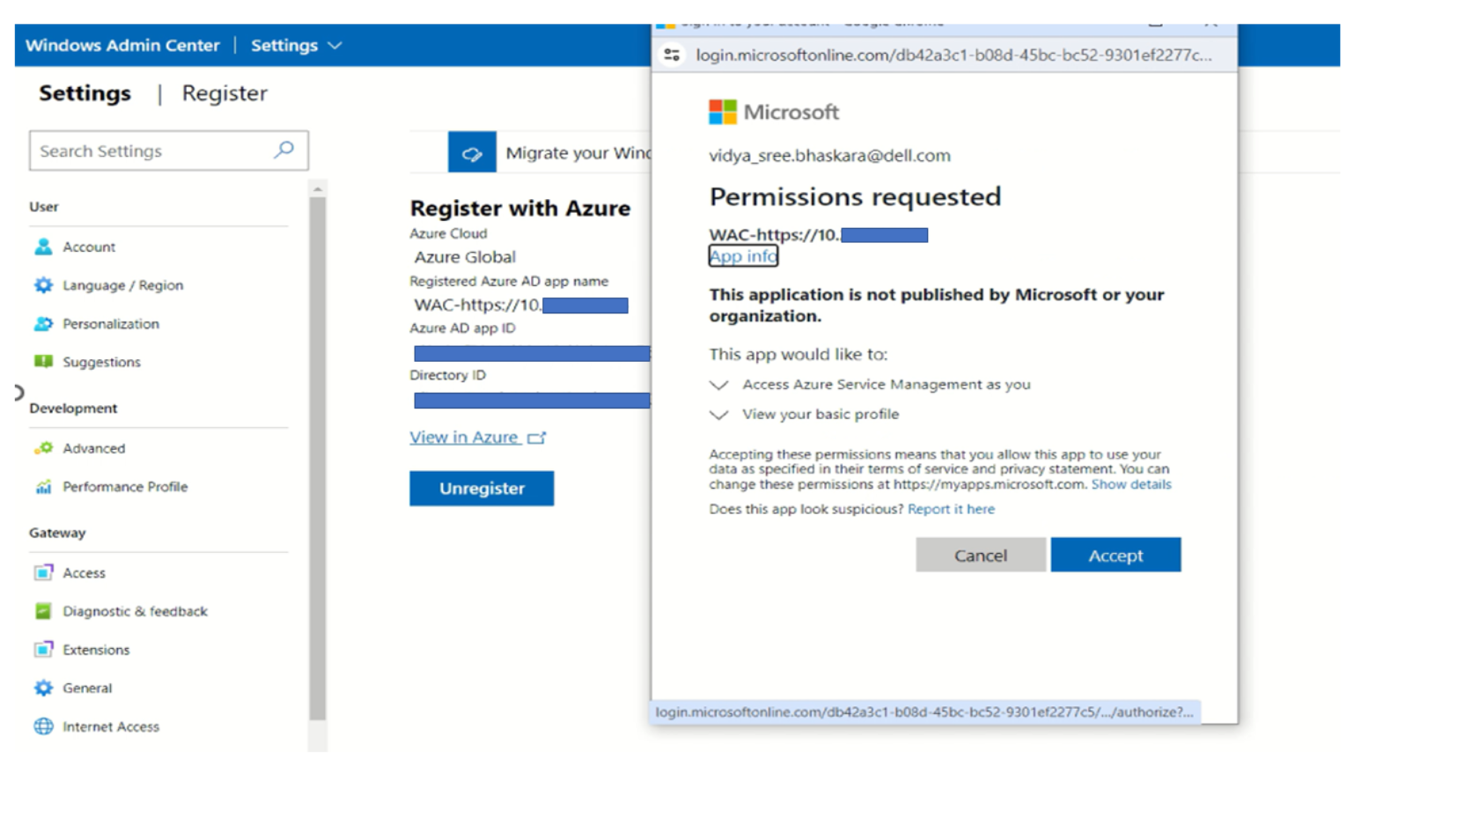Image resolution: width=1465 pixels, height=825 pixels.
Task: Open the App info link
Action: pos(743,256)
